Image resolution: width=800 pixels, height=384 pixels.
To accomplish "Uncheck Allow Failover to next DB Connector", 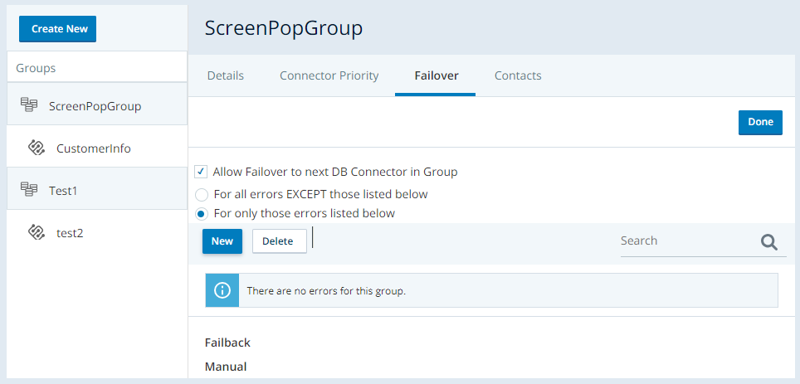I will (201, 172).
